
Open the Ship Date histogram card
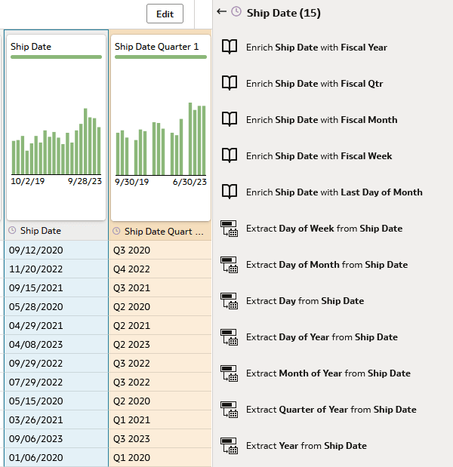(57, 127)
